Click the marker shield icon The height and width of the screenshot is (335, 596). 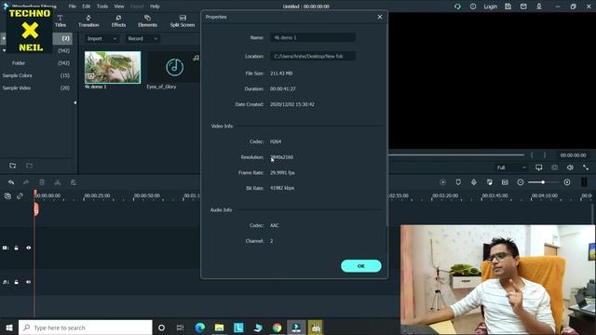[x=458, y=182]
